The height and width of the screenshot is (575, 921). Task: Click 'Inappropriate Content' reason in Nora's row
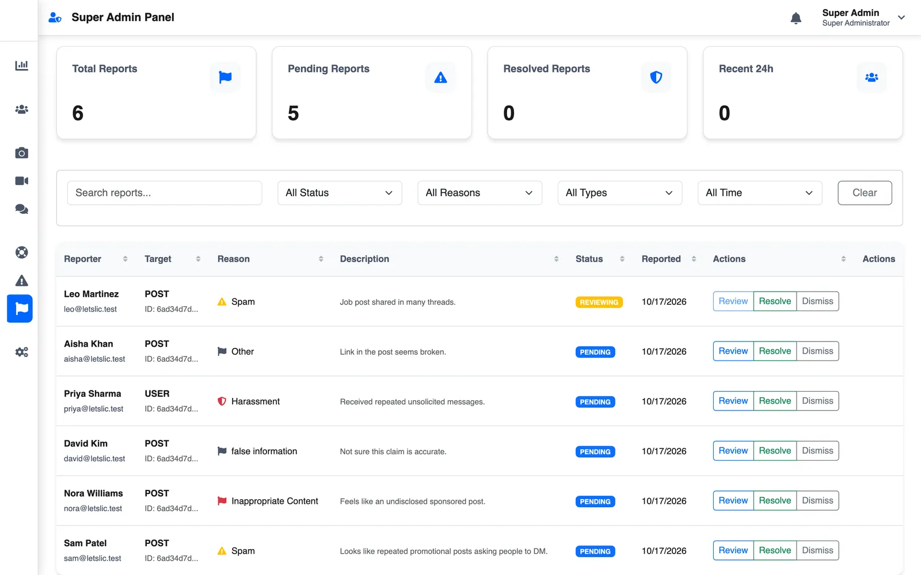click(275, 501)
